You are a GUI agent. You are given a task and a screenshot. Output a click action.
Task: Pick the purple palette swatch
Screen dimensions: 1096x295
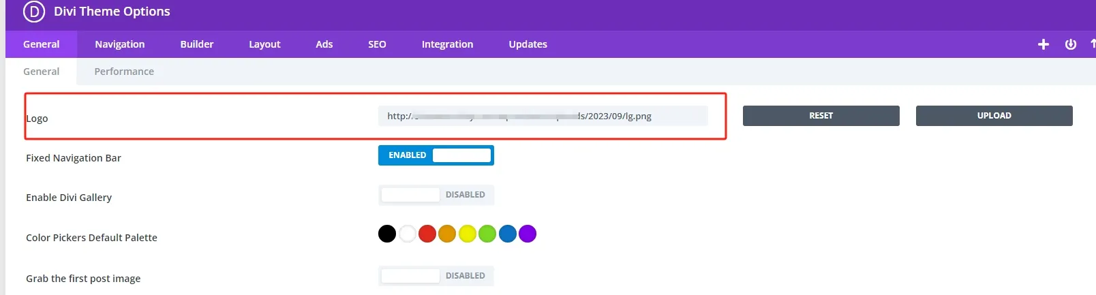point(528,234)
